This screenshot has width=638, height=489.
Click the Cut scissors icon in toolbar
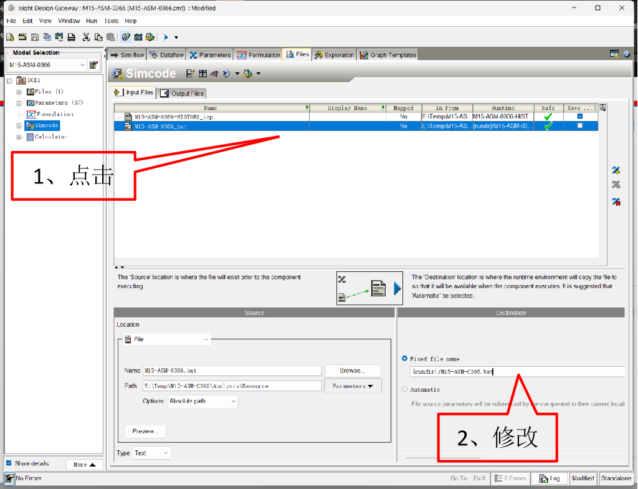click(x=87, y=37)
